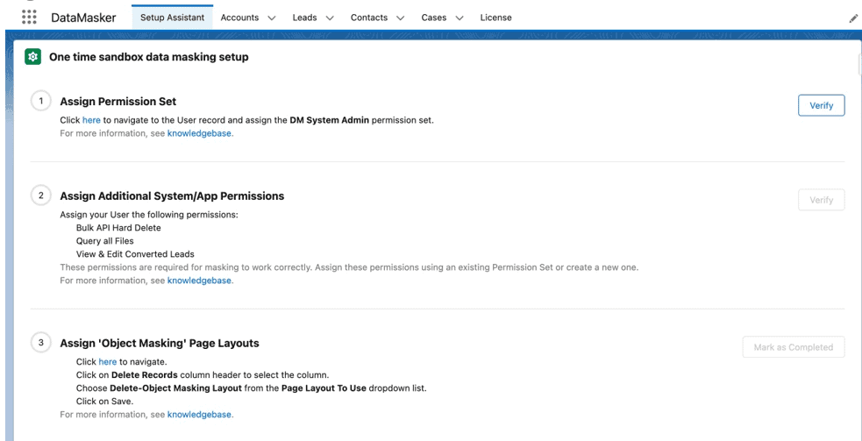Image resolution: width=862 pixels, height=441 pixels.
Task: Expand the Leads tab dropdown chevron
Action: point(330,18)
